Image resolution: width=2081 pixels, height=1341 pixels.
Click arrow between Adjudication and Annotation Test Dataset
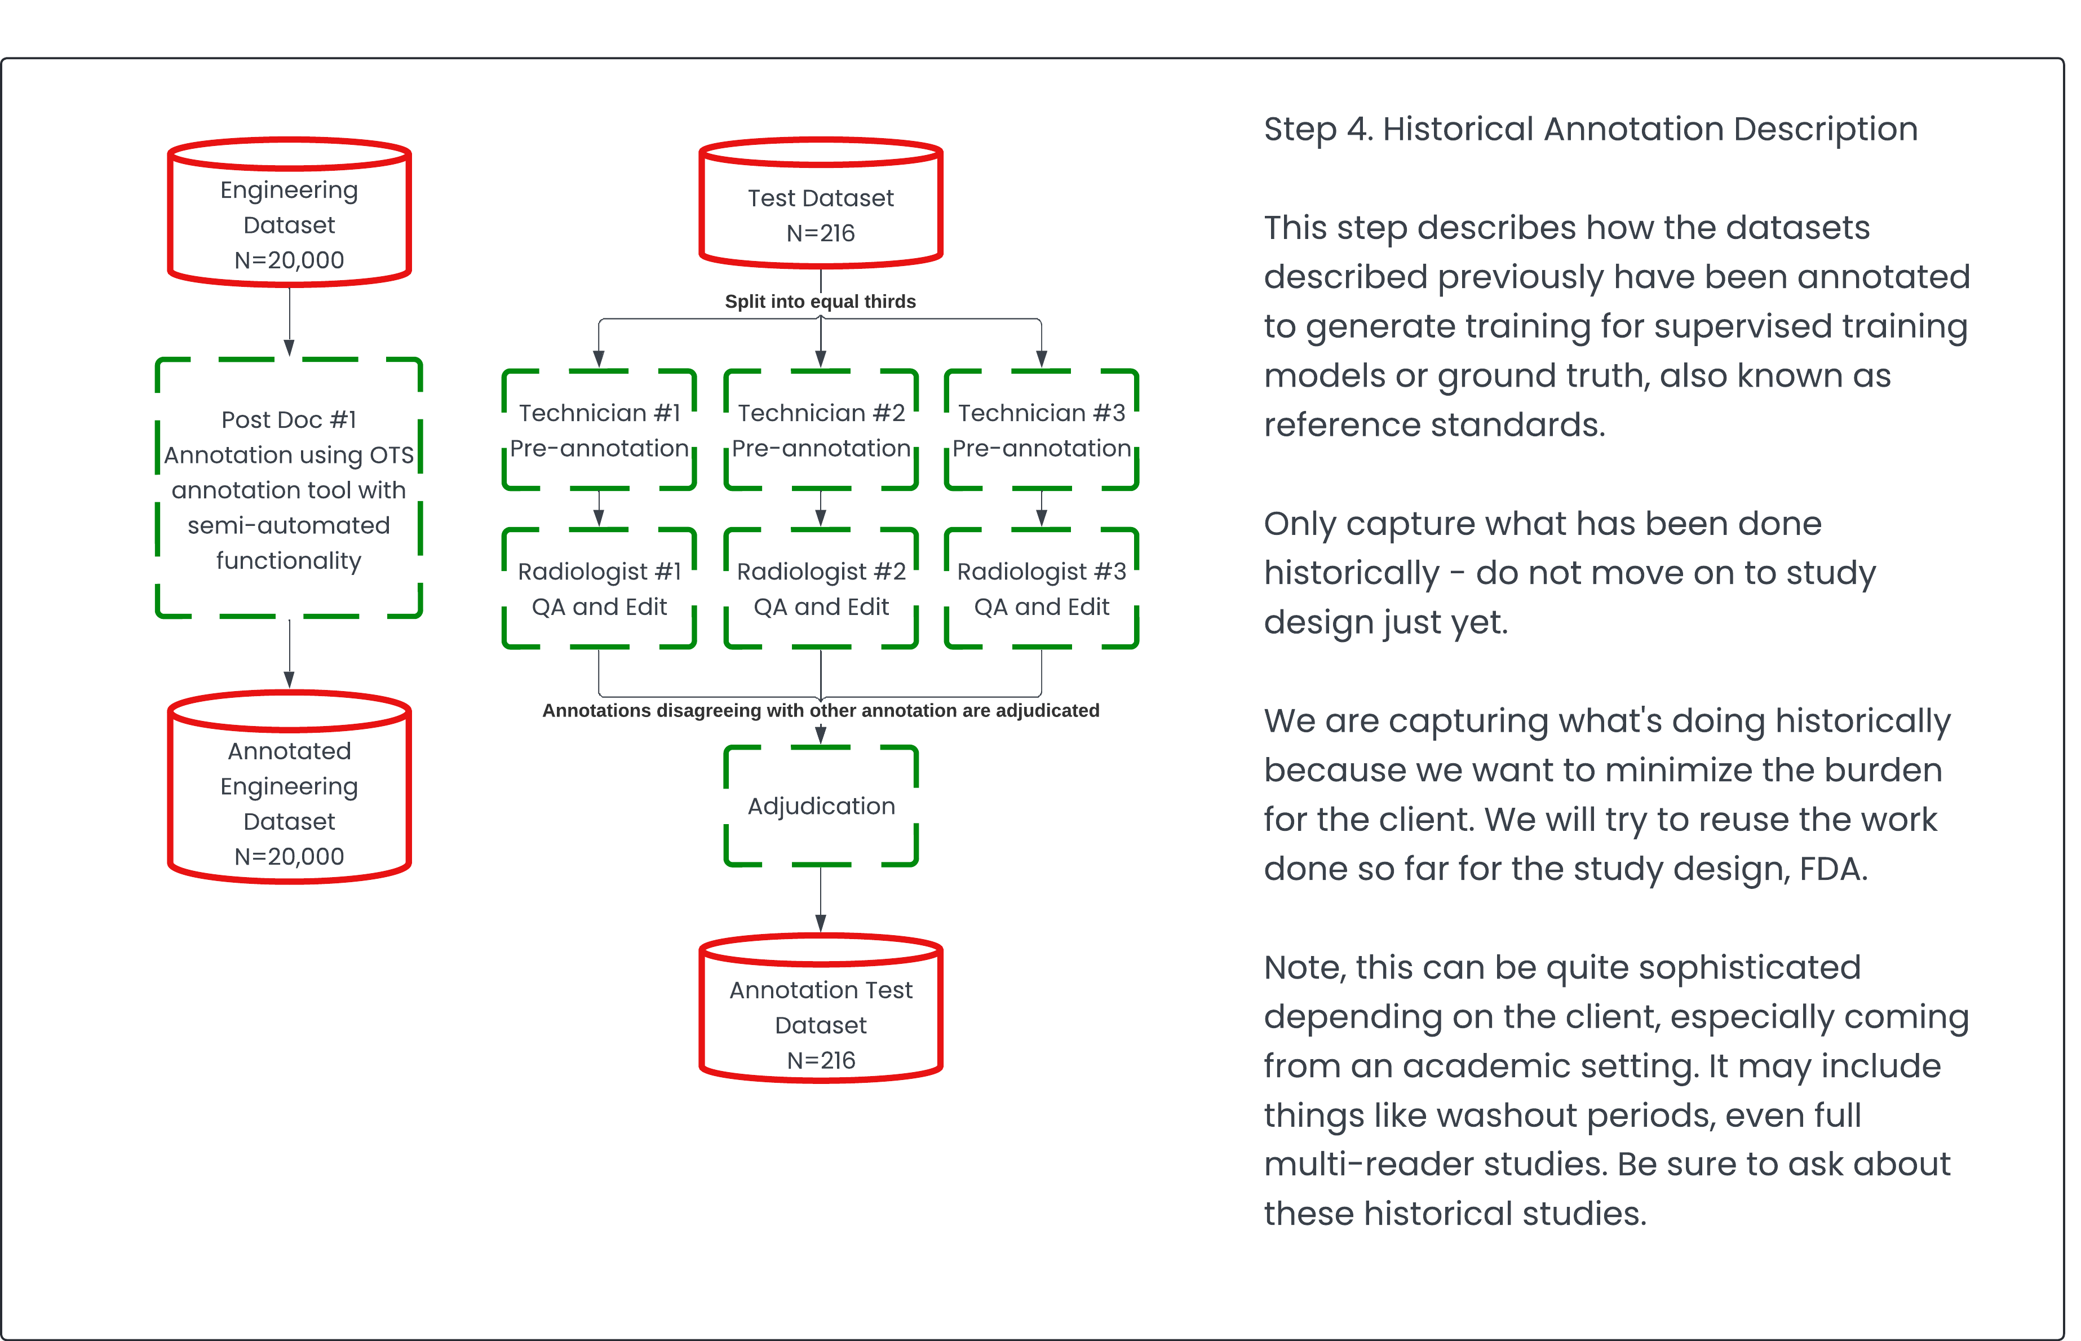tap(820, 899)
